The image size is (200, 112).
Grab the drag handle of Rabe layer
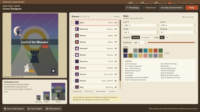pos(73,23)
